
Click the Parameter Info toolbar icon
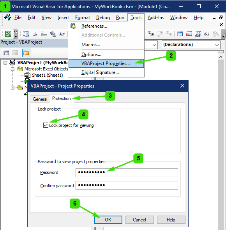coord(53,34)
